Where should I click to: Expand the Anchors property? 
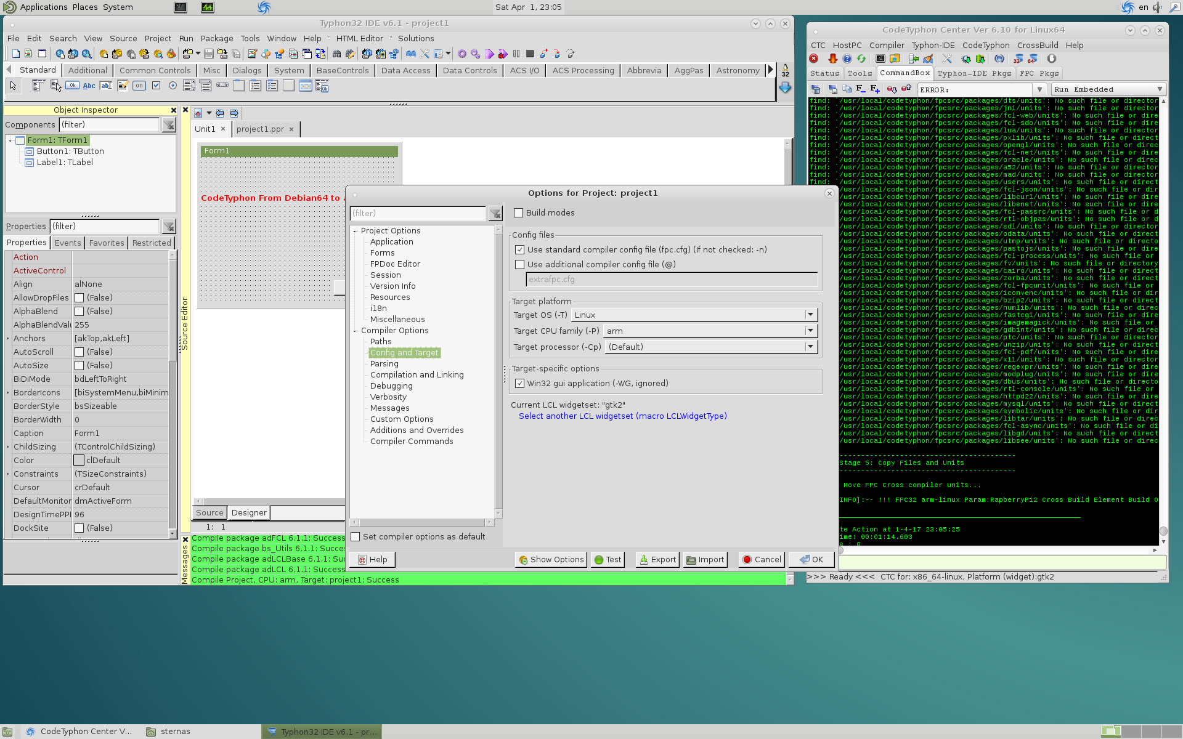pos(8,339)
